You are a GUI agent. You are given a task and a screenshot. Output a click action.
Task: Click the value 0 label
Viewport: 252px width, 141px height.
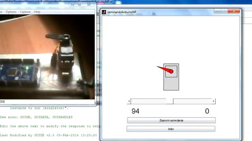click(207, 111)
